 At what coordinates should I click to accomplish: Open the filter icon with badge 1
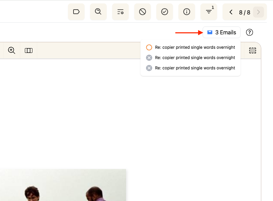209,12
